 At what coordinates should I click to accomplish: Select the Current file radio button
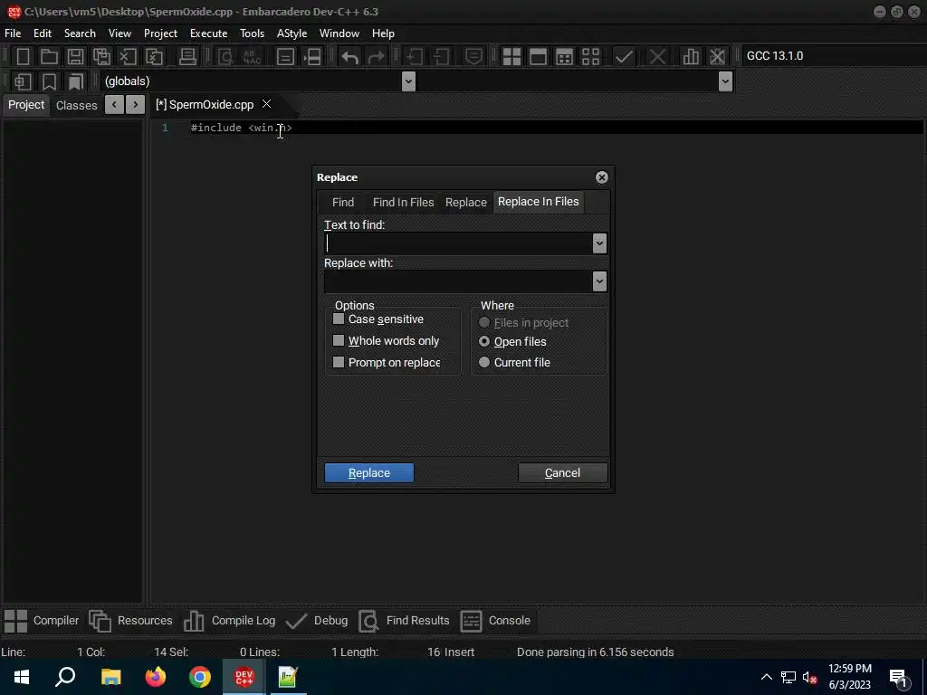tap(484, 362)
